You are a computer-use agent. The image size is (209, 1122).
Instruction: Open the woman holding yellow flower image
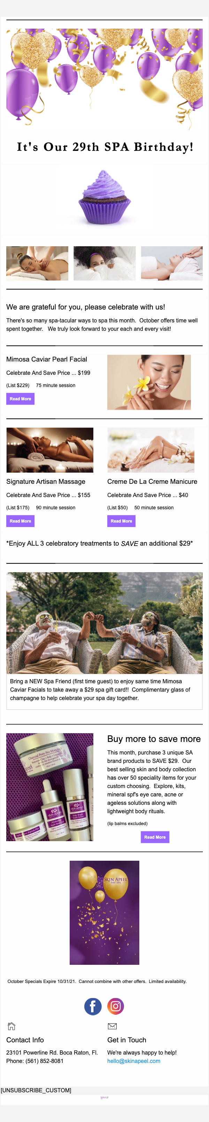click(x=149, y=382)
